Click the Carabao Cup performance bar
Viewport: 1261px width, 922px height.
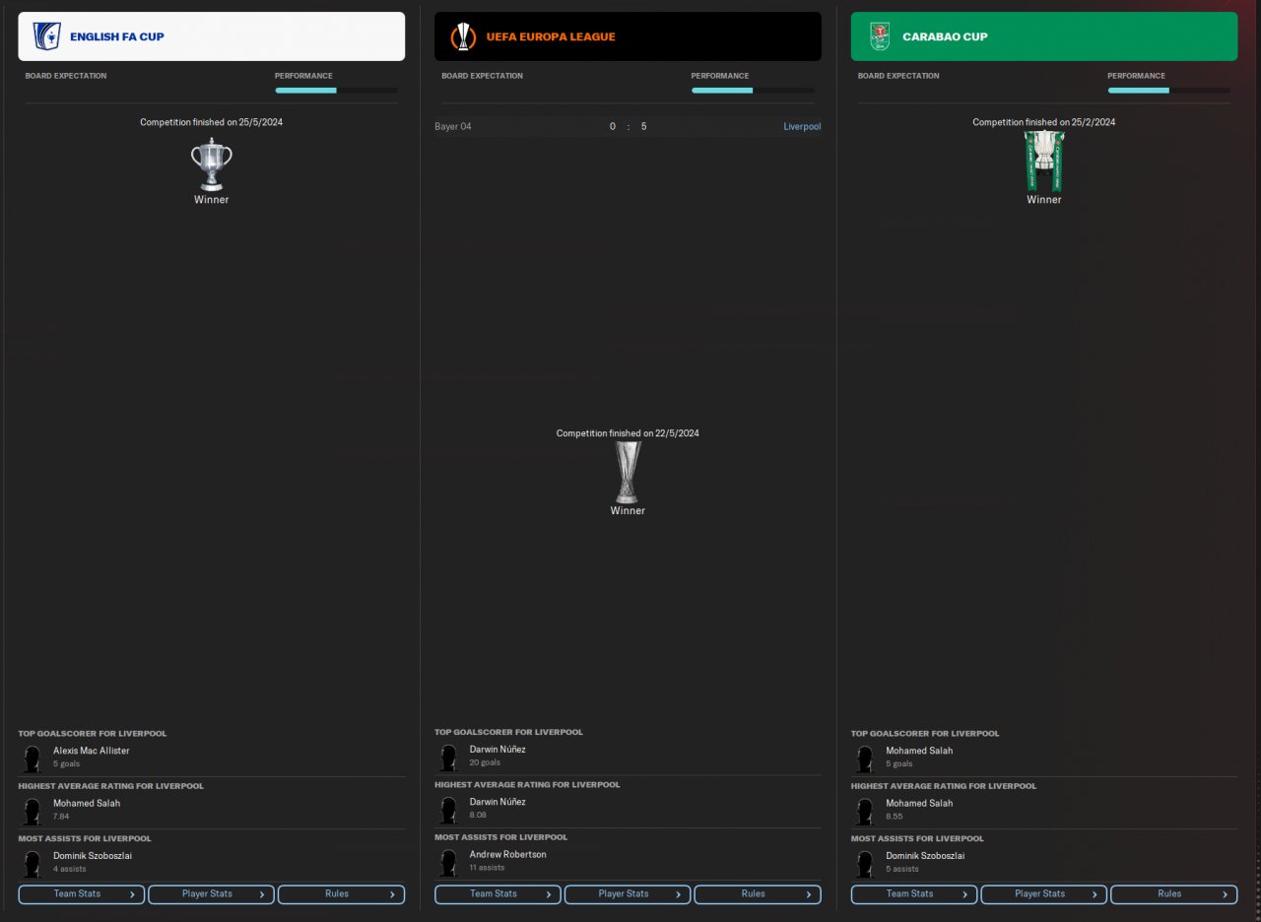pos(1168,91)
